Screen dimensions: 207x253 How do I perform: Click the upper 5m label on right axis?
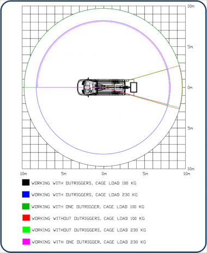[x=190, y=47]
